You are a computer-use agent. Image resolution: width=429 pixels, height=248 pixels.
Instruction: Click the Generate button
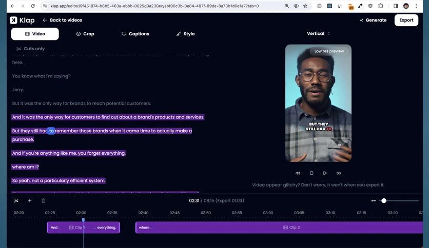(373, 20)
